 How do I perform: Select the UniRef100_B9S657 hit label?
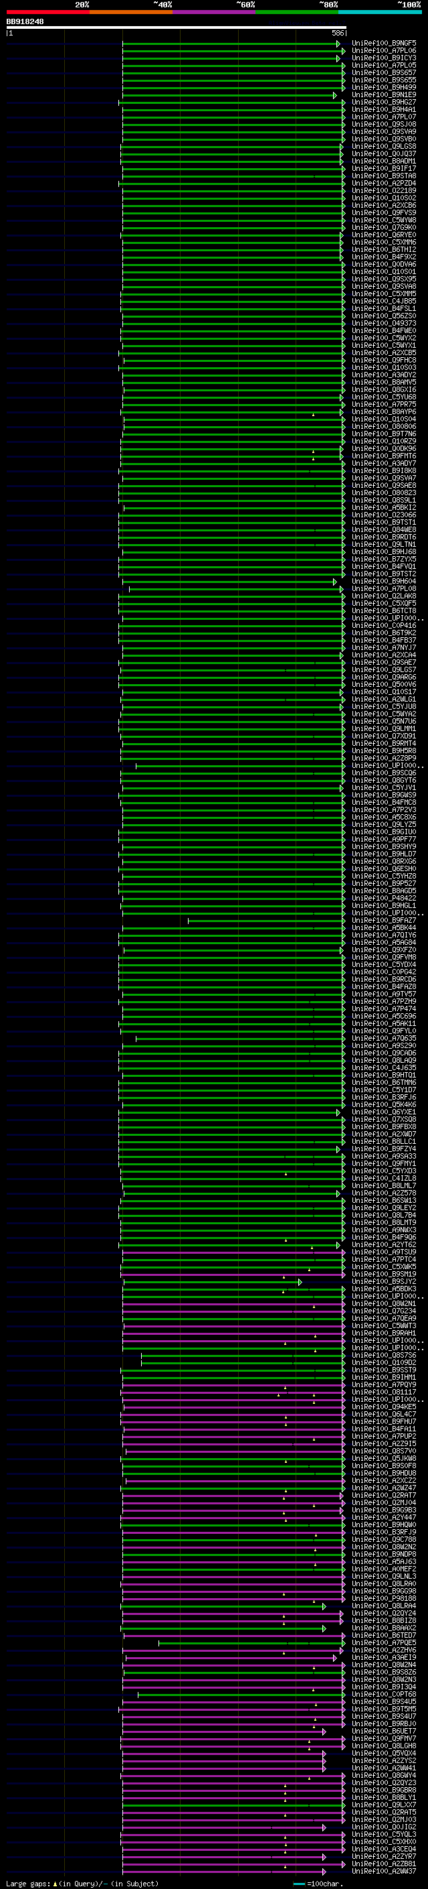[x=384, y=73]
